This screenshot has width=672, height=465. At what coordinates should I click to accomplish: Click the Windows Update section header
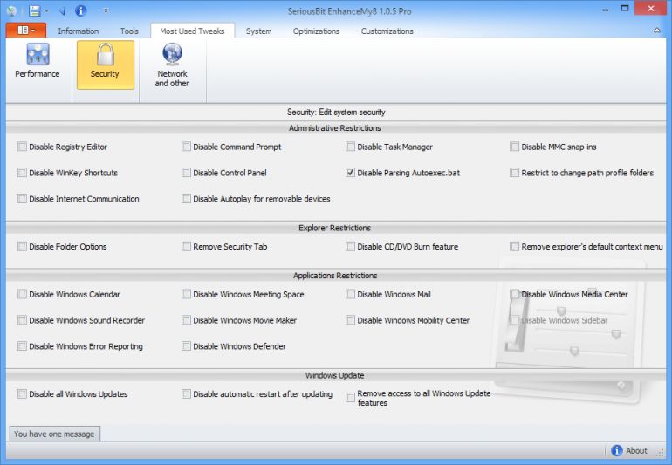(335, 375)
